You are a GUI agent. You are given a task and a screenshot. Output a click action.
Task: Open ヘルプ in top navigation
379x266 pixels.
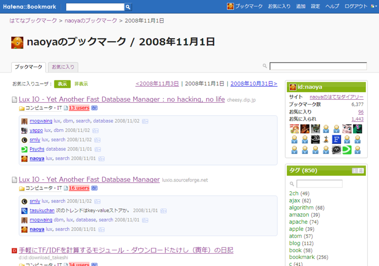pos(332,6)
